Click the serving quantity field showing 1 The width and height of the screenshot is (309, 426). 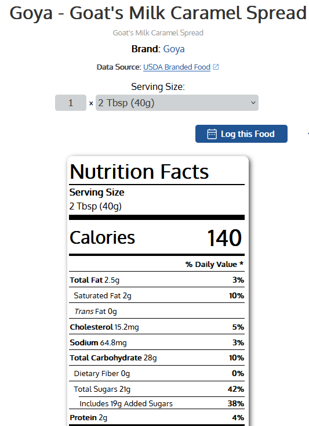pyautogui.click(x=71, y=103)
